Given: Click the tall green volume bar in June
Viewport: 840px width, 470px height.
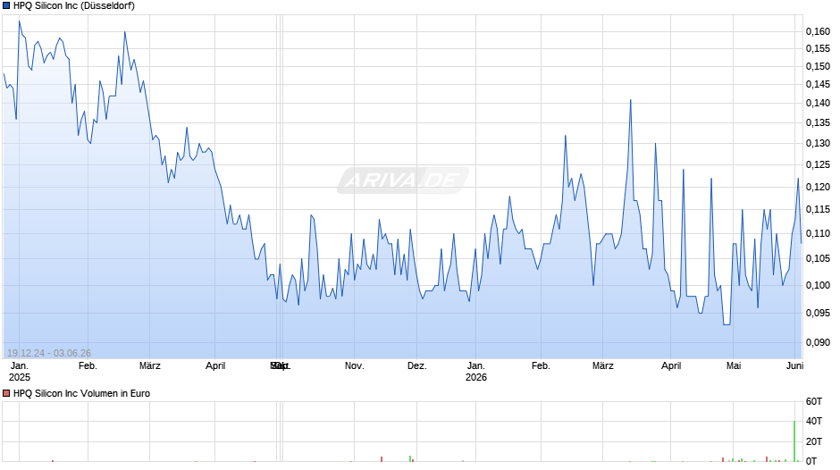Looking at the screenshot, I should tap(794, 441).
